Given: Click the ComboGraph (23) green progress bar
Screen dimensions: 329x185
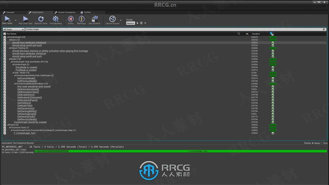Looking at the screenshot, I should tap(273, 37).
